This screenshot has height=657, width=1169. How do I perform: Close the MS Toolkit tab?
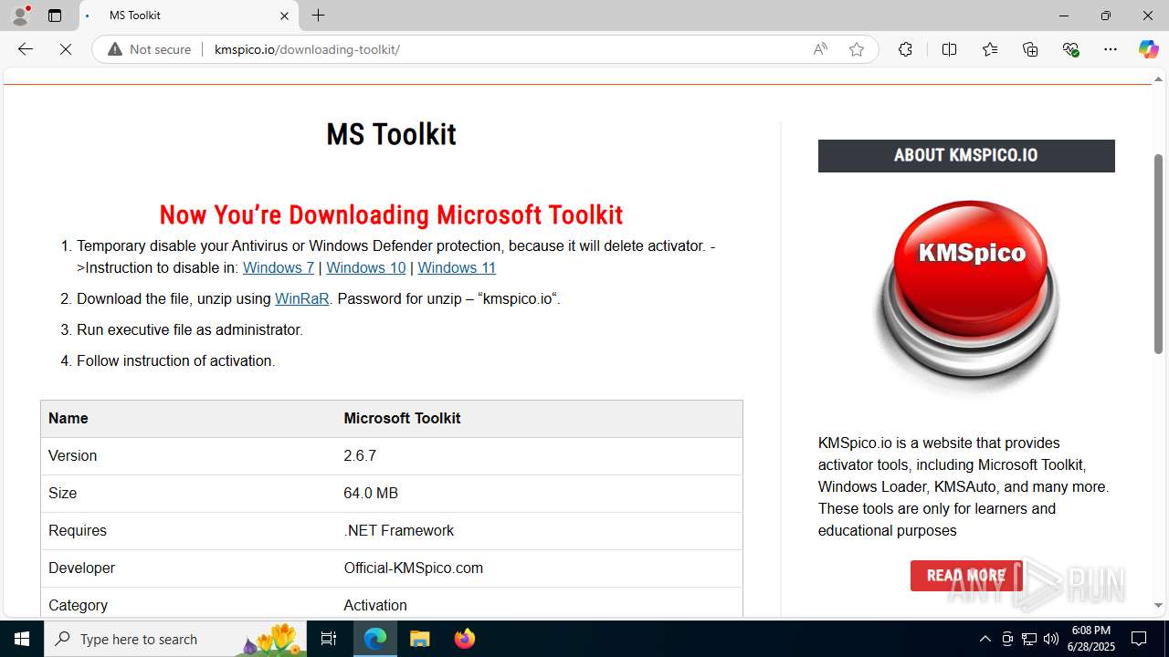(x=284, y=16)
